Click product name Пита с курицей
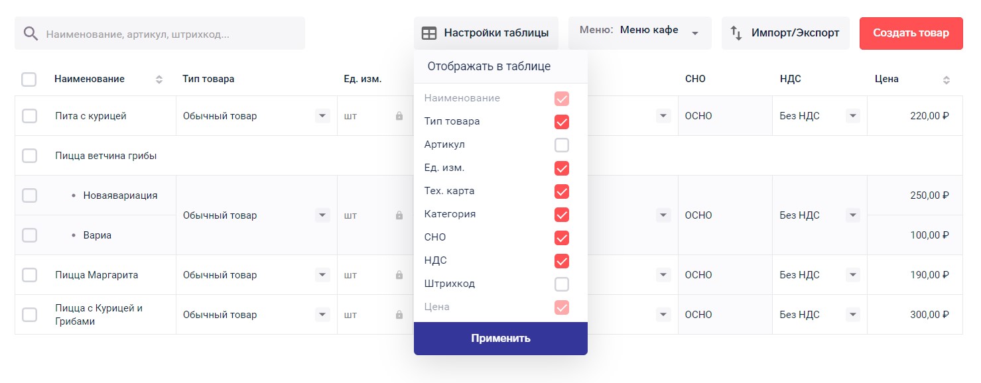The image size is (981, 383). point(91,116)
